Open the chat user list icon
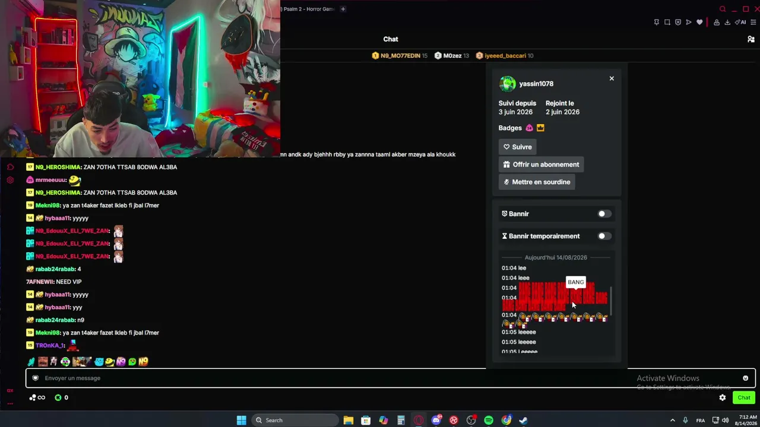Screen dimensions: 760x427 point(750,39)
